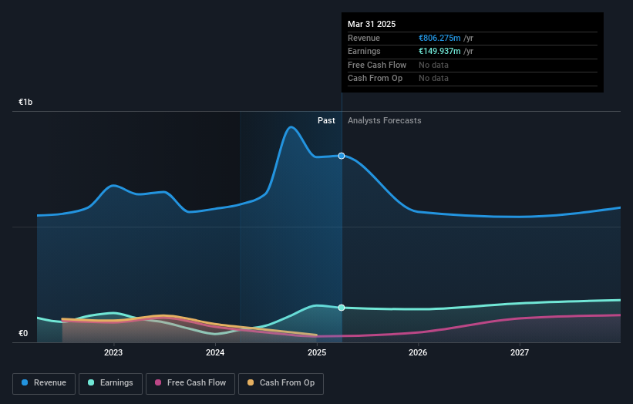Toggle the Cash From Op legend button
The height and width of the screenshot is (404, 633).
coord(281,383)
